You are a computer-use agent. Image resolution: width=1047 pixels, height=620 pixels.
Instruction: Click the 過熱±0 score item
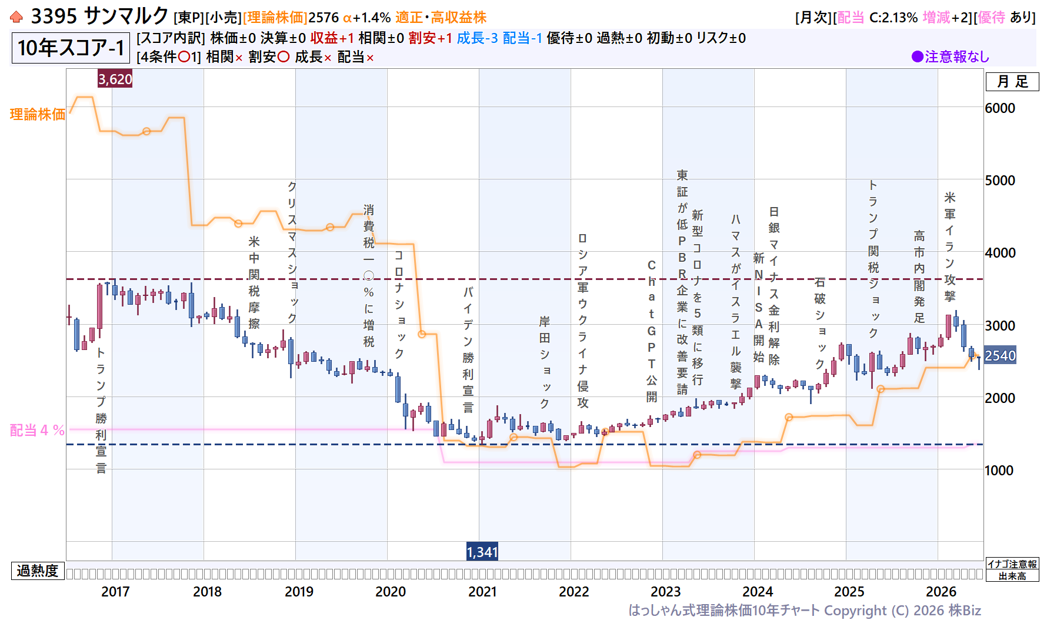(619, 38)
